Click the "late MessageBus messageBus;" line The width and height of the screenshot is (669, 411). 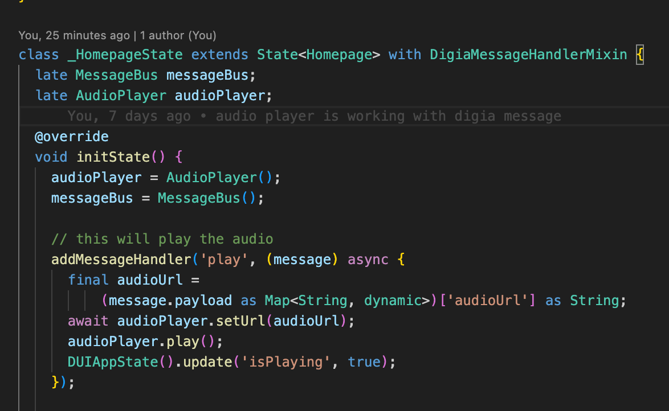point(145,75)
